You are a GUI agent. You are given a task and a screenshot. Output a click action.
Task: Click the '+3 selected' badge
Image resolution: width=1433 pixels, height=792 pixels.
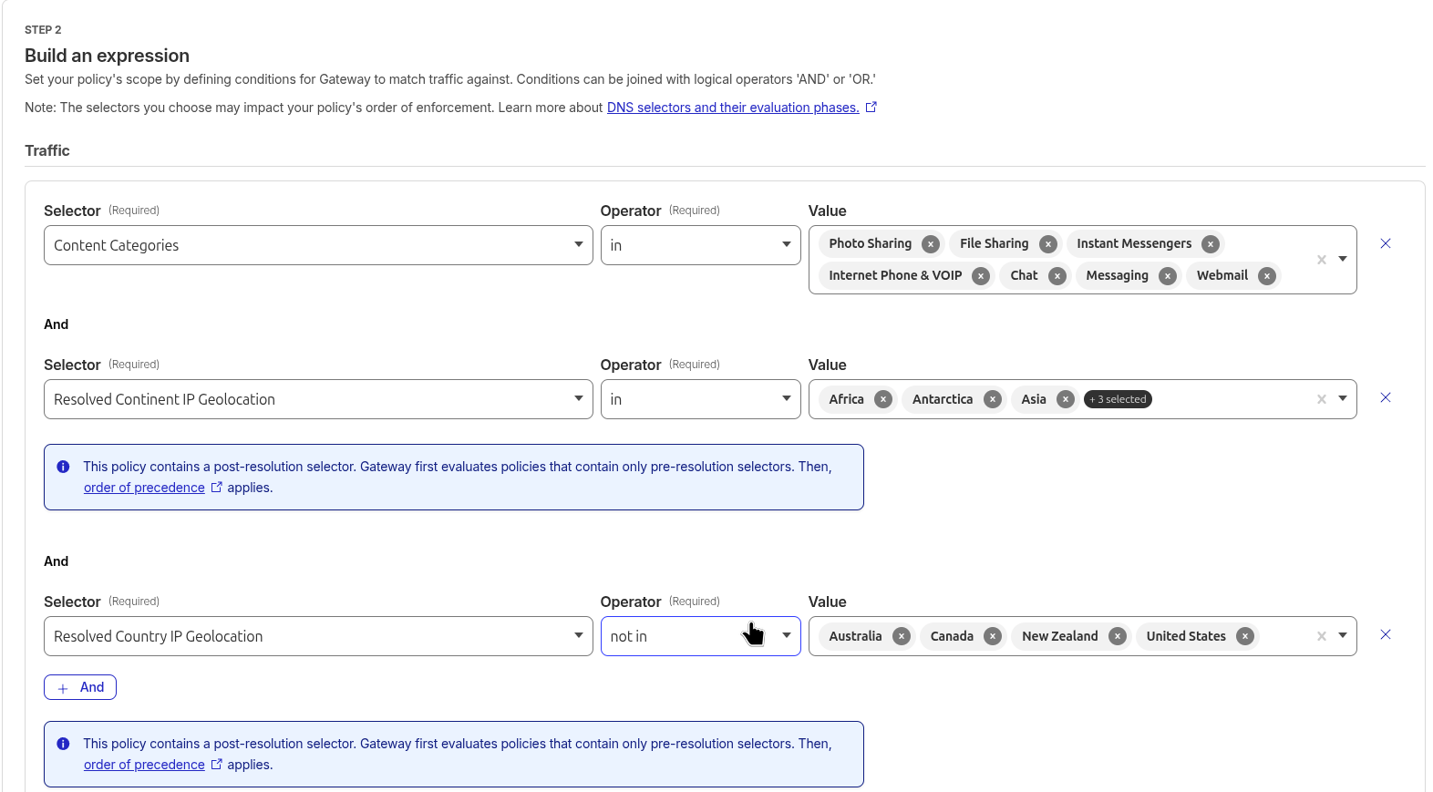tap(1118, 399)
